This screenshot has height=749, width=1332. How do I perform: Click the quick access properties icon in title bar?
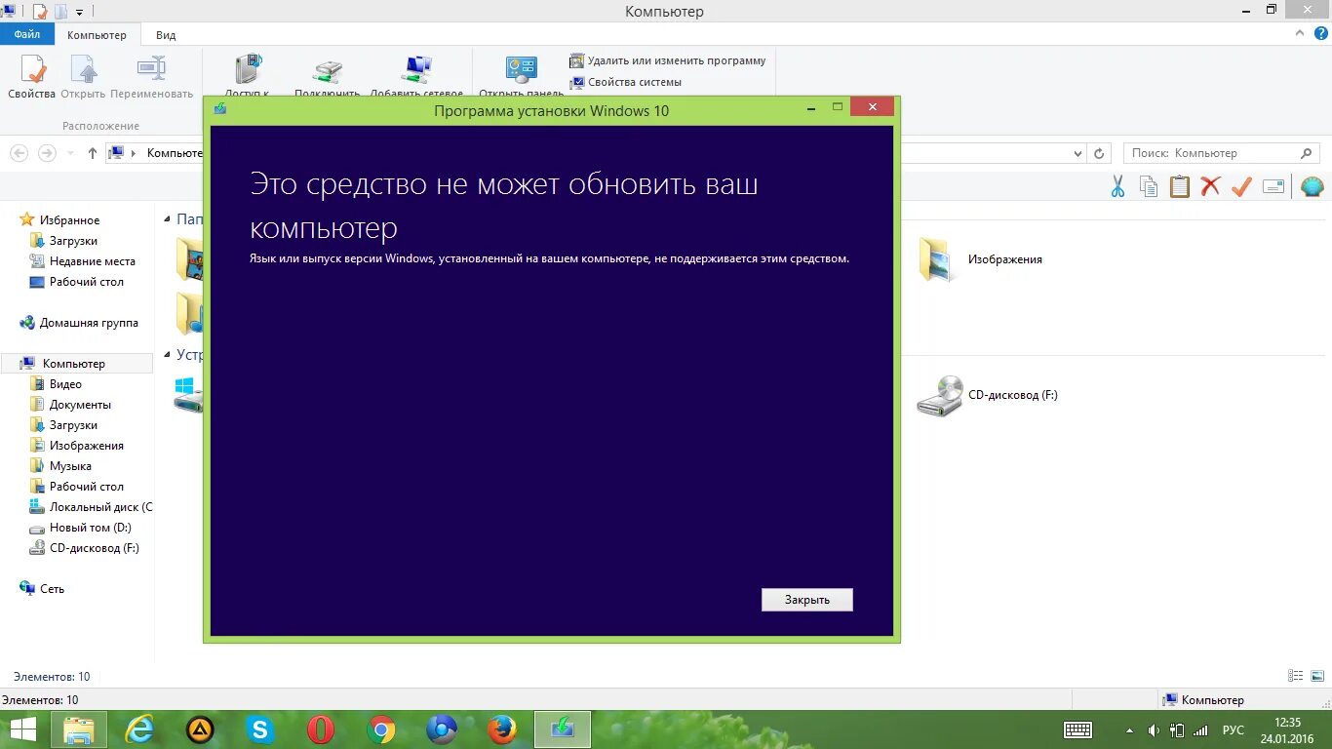[x=39, y=12]
